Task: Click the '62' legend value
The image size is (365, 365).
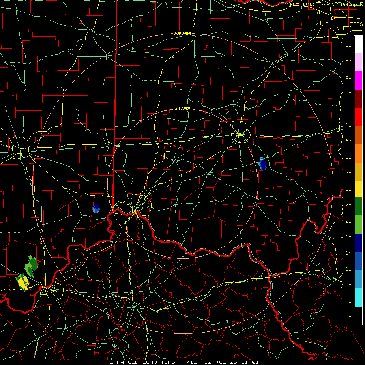Action: click(348, 61)
